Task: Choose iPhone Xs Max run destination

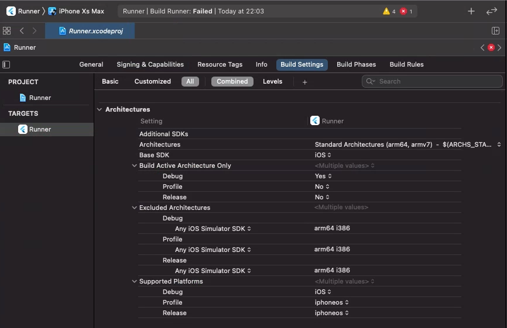Action: tap(81, 11)
